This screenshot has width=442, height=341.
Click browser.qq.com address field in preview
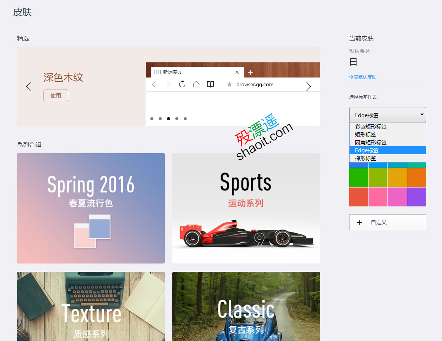(x=255, y=84)
